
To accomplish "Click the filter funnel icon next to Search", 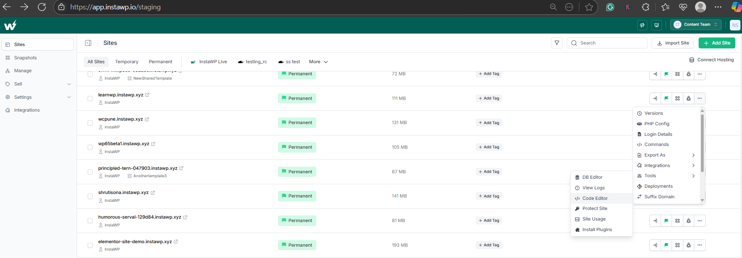I will pos(557,43).
